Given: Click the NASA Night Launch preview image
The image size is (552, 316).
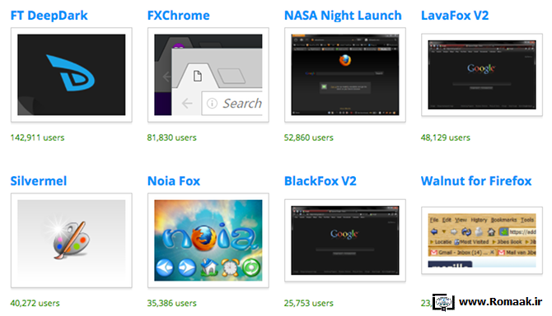Looking at the screenshot, I should tap(345, 75).
